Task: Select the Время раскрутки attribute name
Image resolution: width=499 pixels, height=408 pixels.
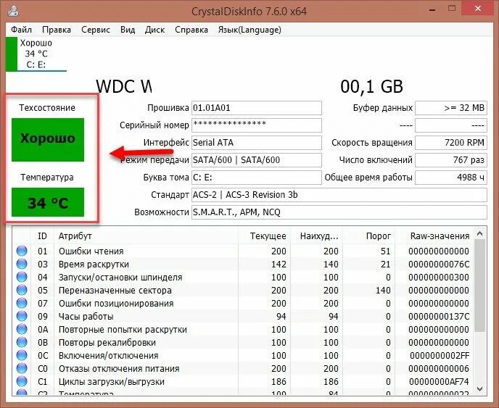Action: tap(94, 265)
